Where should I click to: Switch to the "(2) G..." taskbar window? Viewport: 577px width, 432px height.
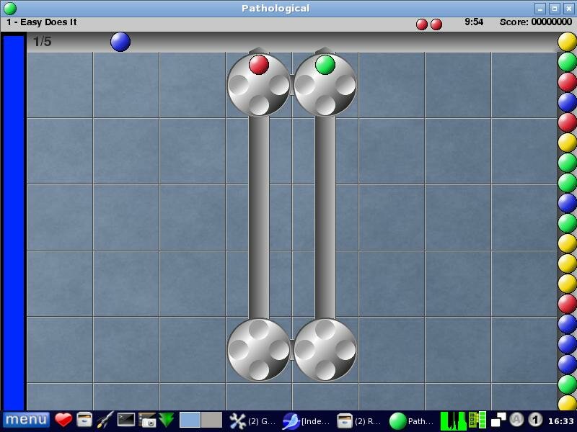(x=252, y=421)
